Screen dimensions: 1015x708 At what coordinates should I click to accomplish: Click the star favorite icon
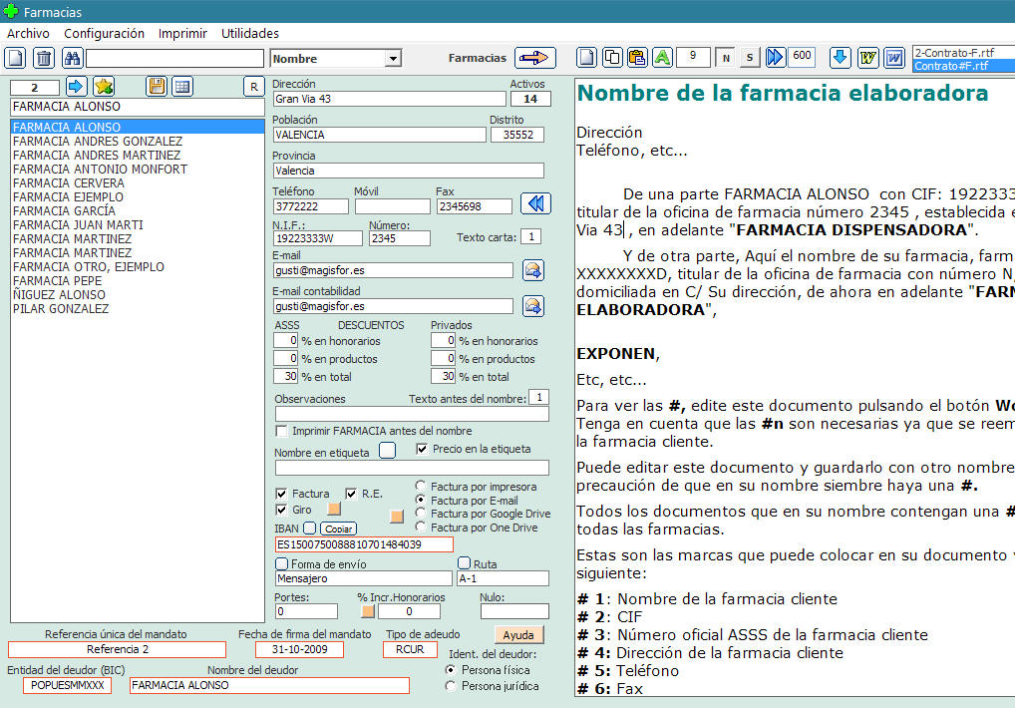(x=104, y=87)
